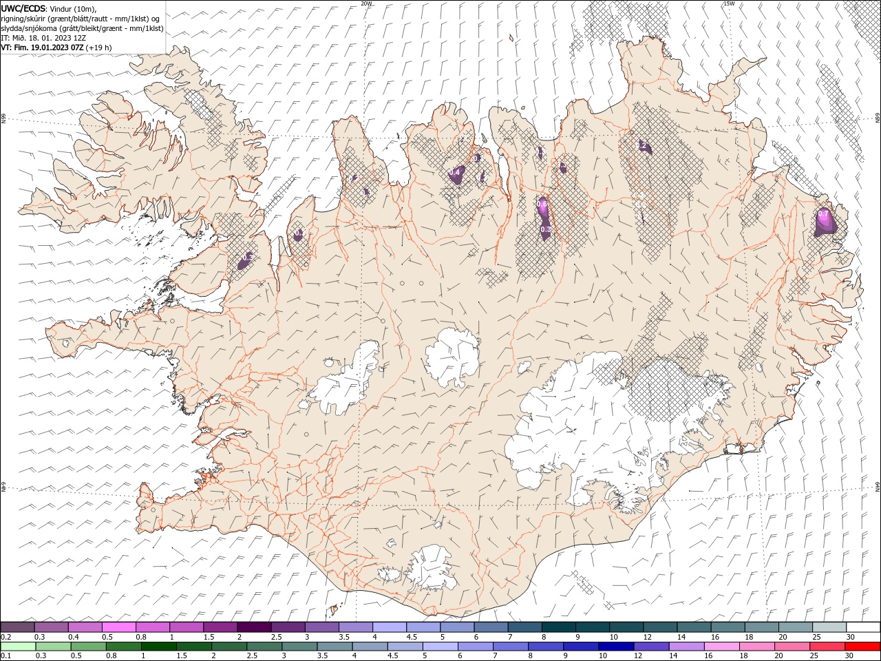Click the UWC/ECDS map title

tap(24, 8)
